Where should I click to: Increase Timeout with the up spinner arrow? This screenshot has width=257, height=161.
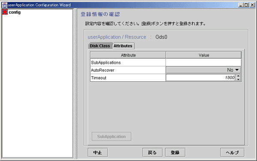point(238,76)
